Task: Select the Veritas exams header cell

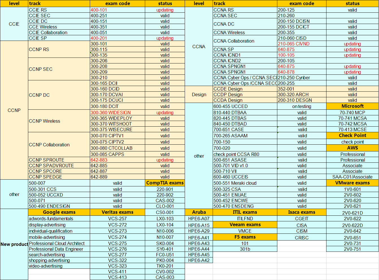Action: 117,212
